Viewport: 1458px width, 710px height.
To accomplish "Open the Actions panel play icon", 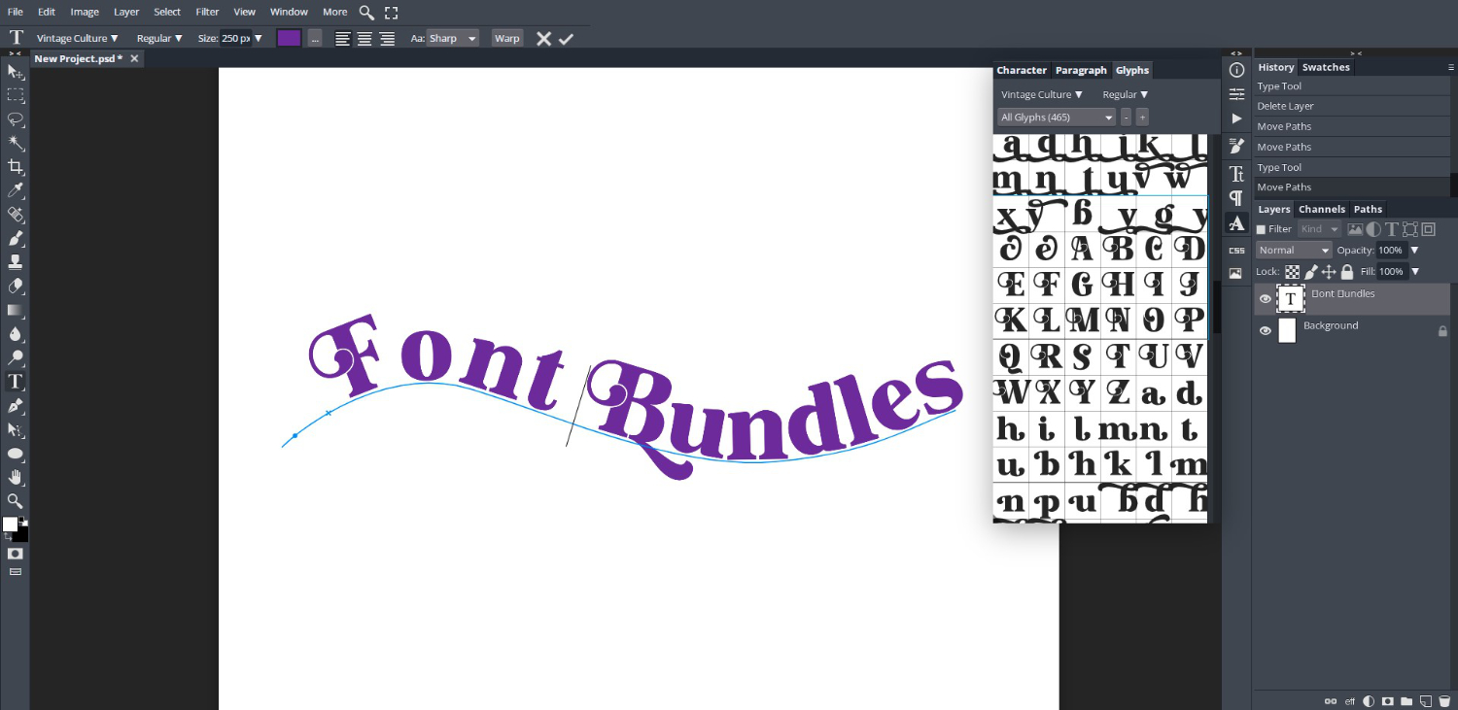I will pos(1236,118).
